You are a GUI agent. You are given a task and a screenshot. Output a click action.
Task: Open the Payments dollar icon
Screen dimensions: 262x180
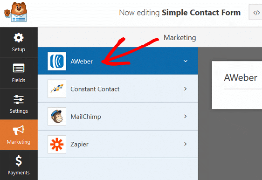pyautogui.click(x=19, y=161)
